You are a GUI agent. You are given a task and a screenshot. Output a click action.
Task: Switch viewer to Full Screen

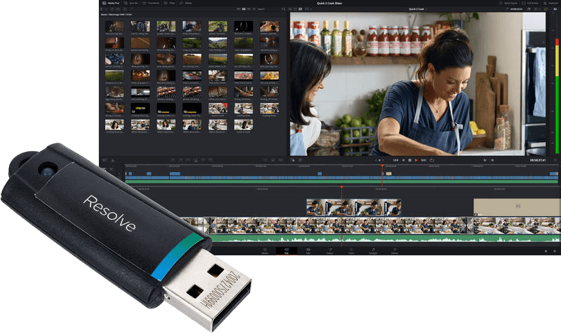[x=530, y=3]
